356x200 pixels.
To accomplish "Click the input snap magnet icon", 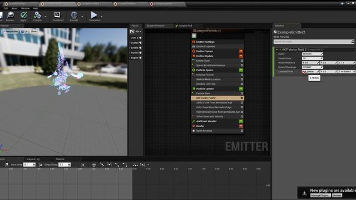I will (7, 164).
